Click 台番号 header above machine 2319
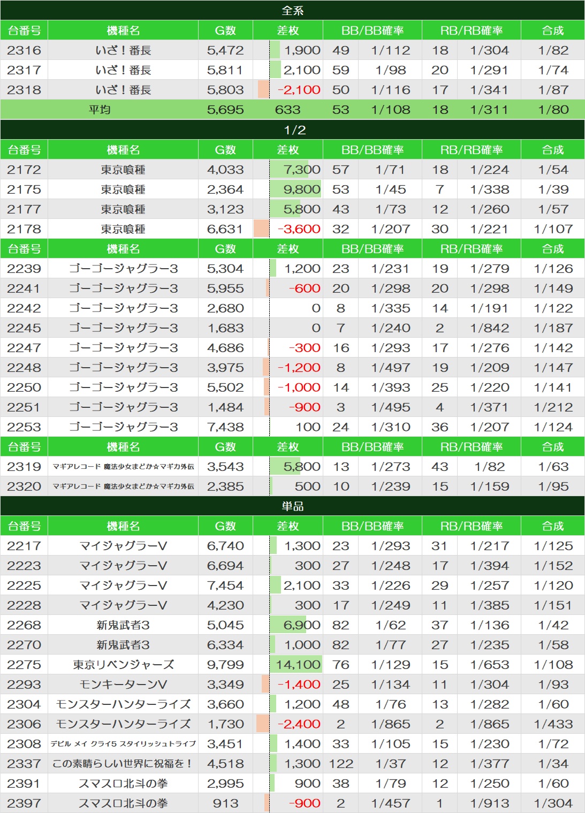This screenshot has height=813, width=585. 24,447
